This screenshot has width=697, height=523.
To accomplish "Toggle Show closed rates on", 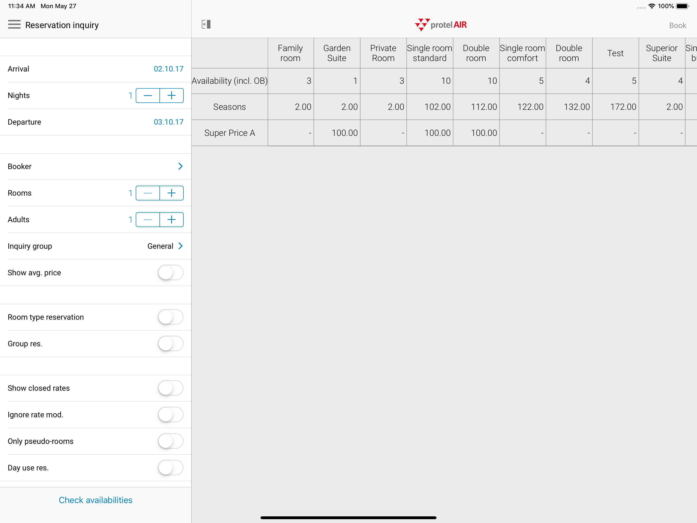I will [170, 388].
